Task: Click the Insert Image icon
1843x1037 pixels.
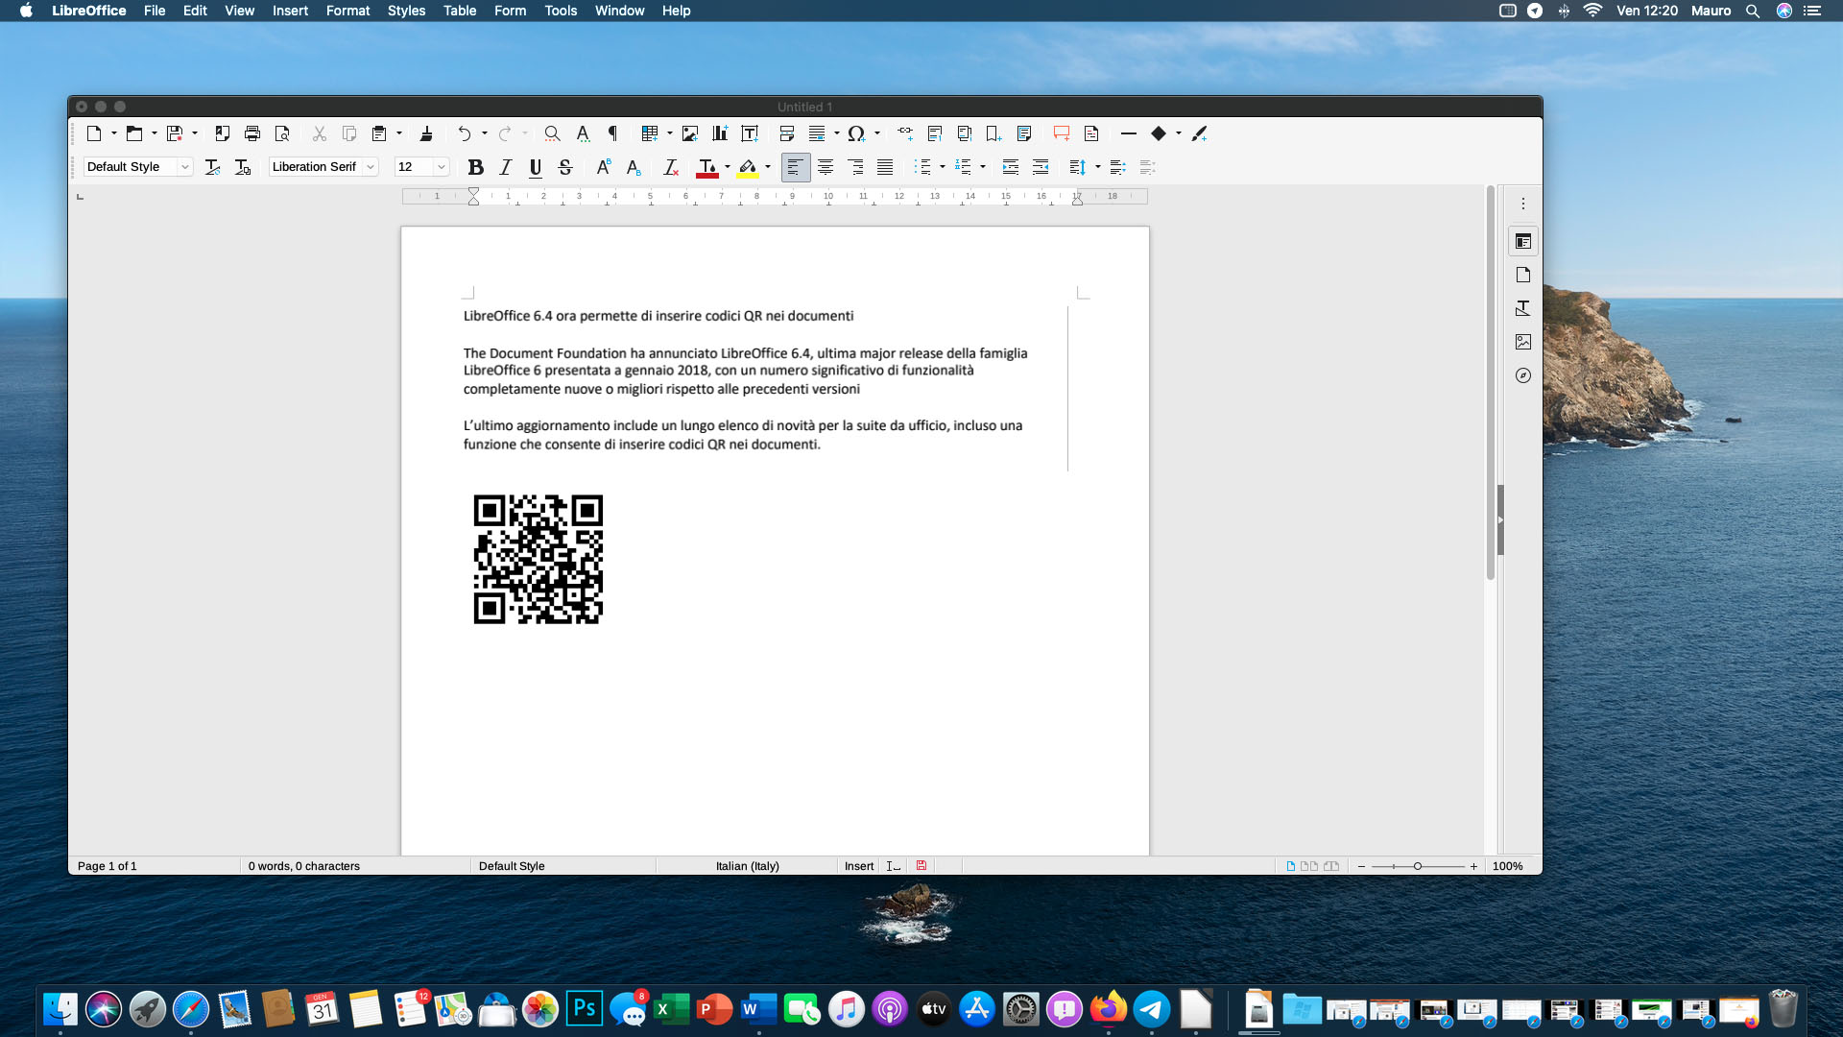Action: click(689, 133)
